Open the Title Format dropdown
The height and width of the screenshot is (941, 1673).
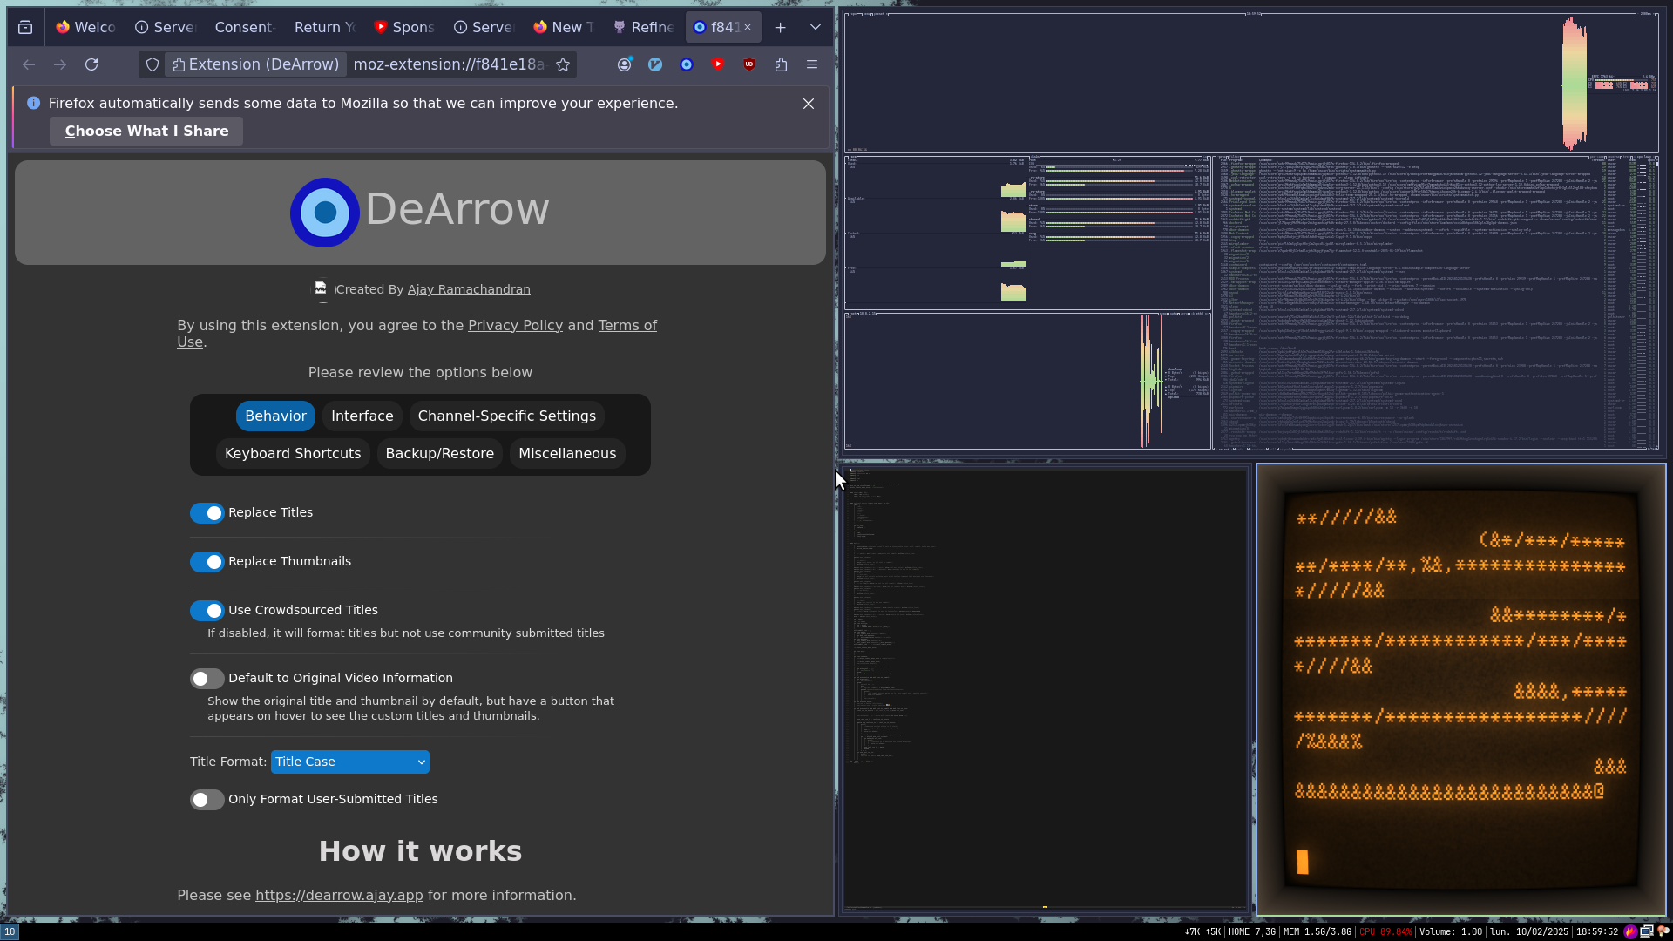(350, 762)
